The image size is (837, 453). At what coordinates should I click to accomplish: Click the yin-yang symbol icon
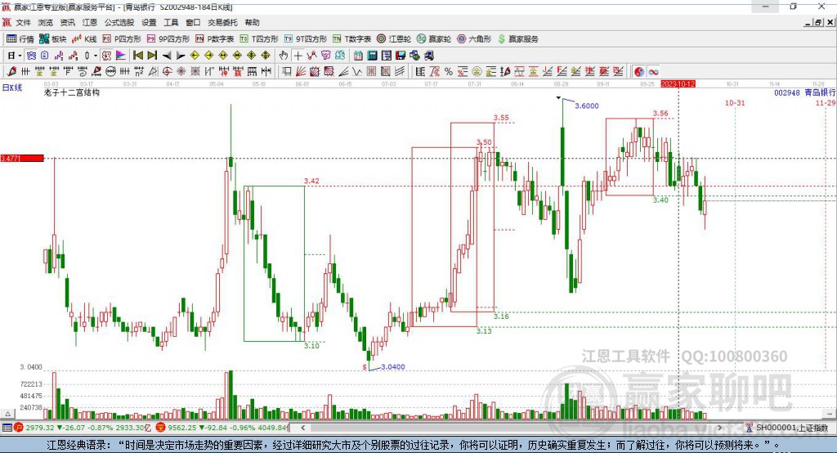click(639, 72)
